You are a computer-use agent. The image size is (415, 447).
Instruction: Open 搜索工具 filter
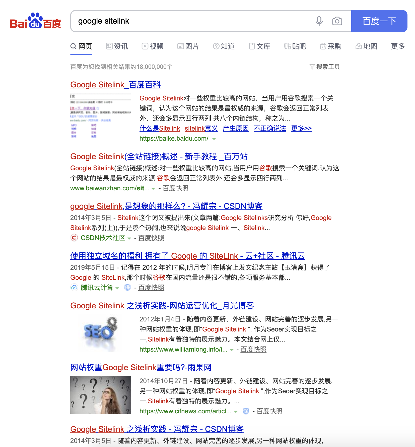pyautogui.click(x=325, y=67)
